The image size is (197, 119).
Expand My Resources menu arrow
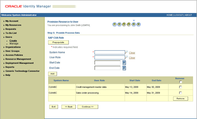pos(4,25)
